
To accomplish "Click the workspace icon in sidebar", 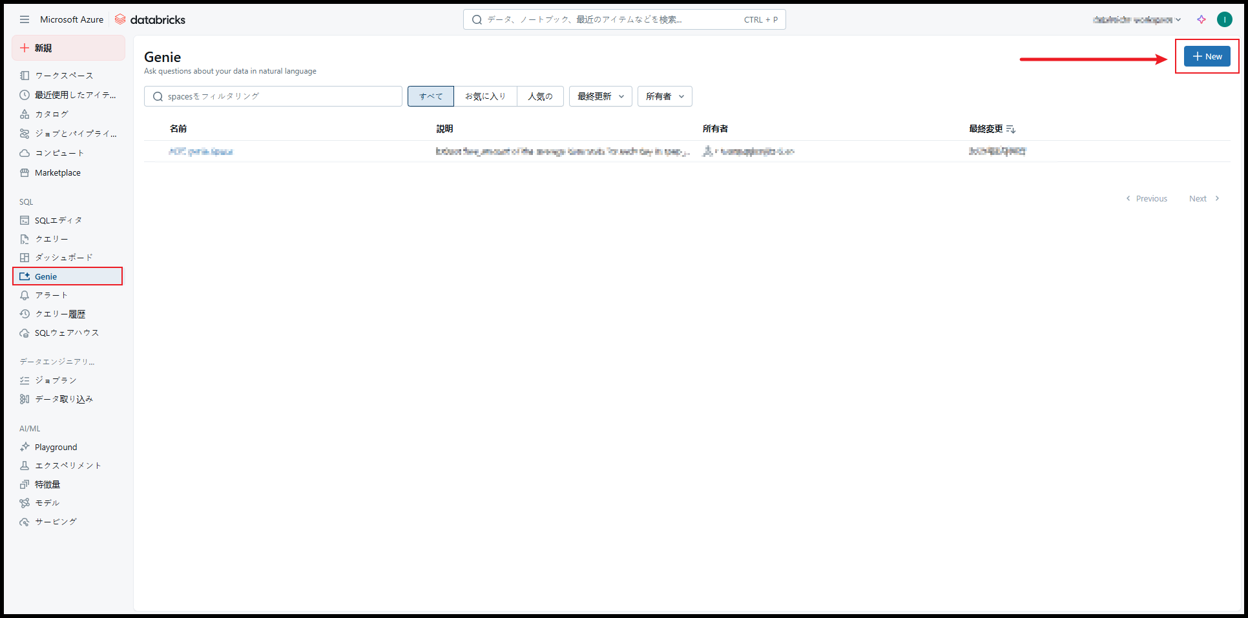I will (x=25, y=76).
